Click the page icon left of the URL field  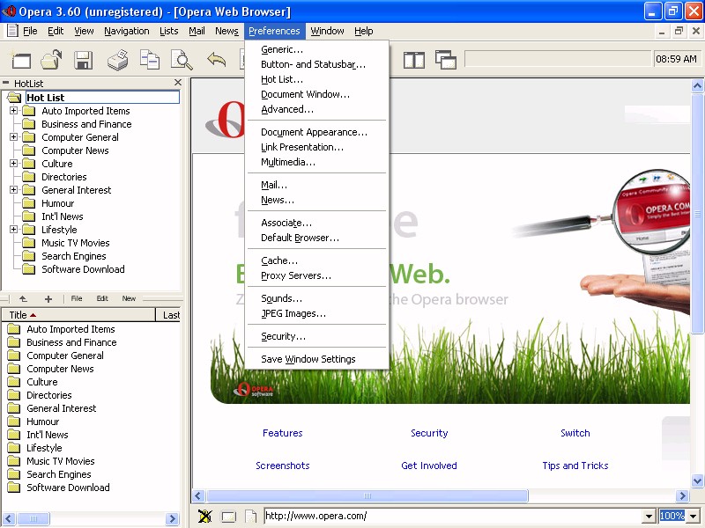[251, 517]
